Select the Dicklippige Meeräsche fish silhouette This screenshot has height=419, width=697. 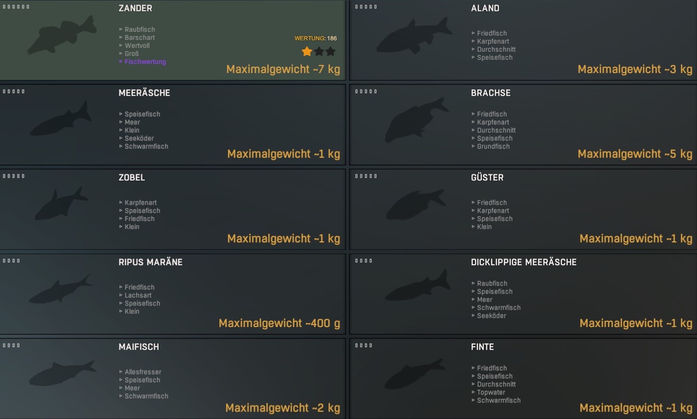tap(416, 287)
